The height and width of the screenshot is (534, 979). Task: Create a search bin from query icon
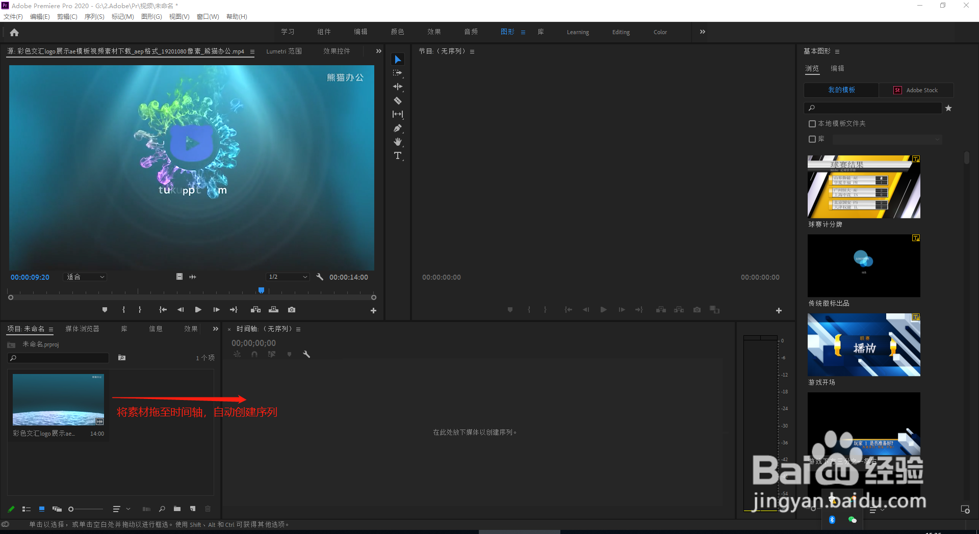click(122, 358)
